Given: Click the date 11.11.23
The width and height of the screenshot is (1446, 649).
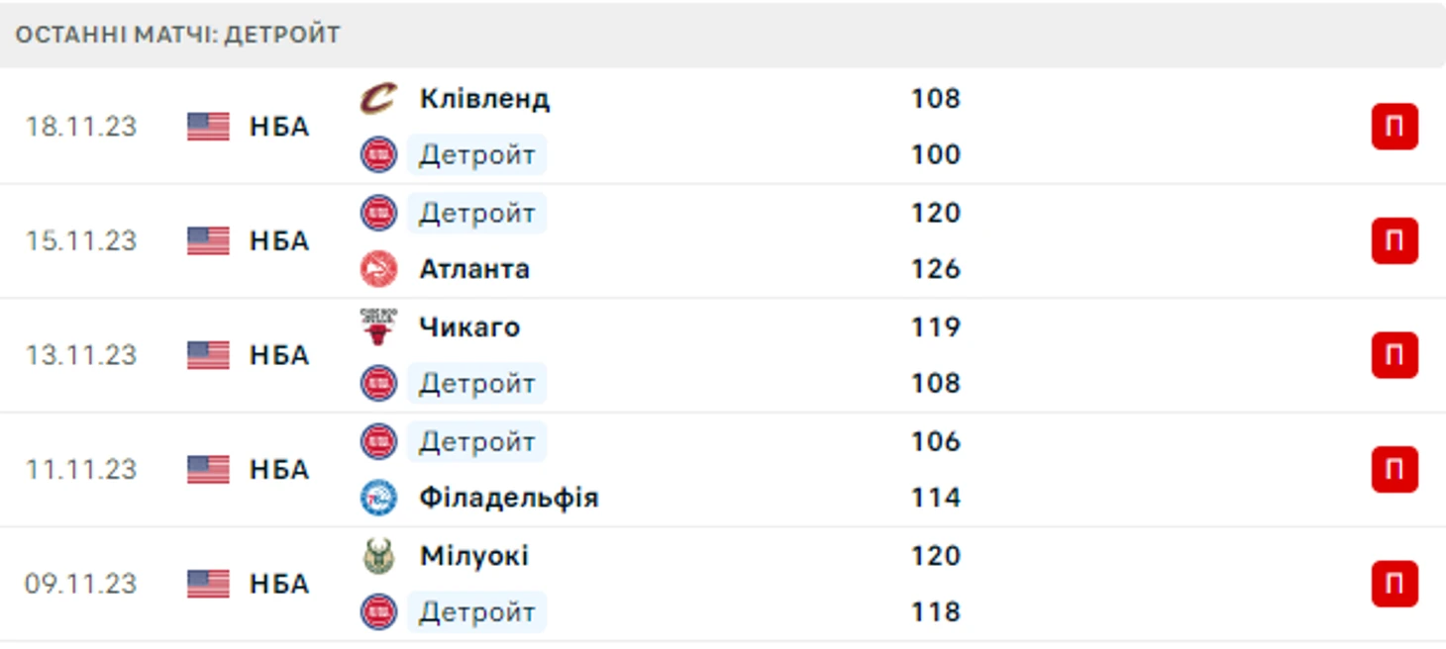Looking at the screenshot, I should pyautogui.click(x=81, y=470).
